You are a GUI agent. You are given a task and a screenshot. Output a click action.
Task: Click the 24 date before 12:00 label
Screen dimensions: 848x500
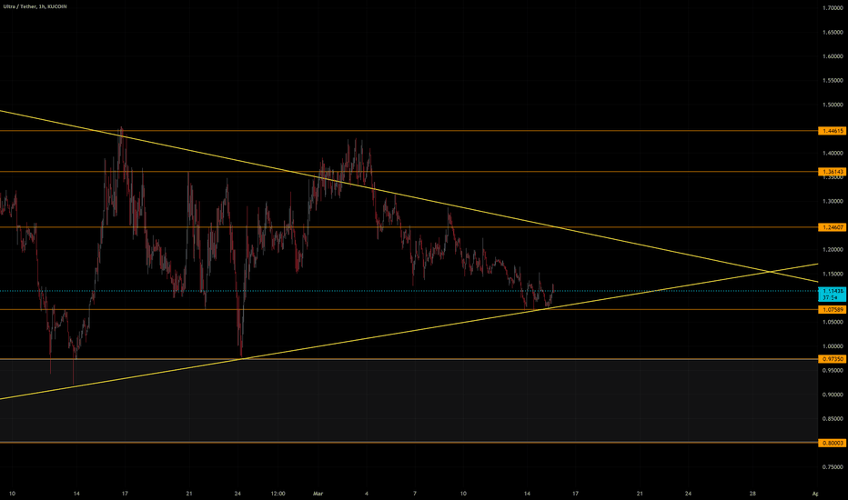click(x=238, y=494)
